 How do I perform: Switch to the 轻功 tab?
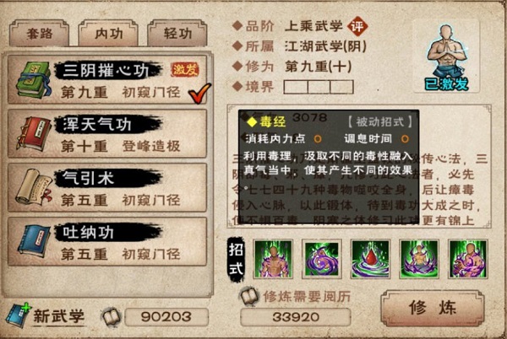coord(177,33)
